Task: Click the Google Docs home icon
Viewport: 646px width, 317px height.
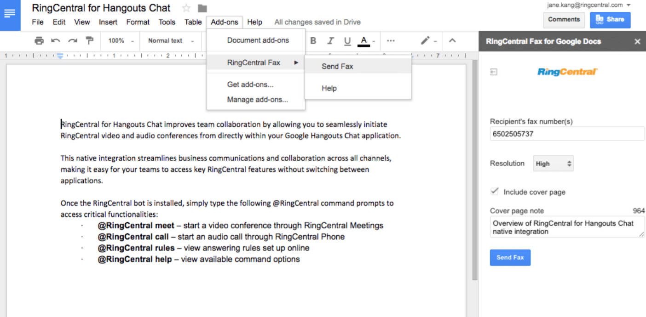Action: pos(10,14)
